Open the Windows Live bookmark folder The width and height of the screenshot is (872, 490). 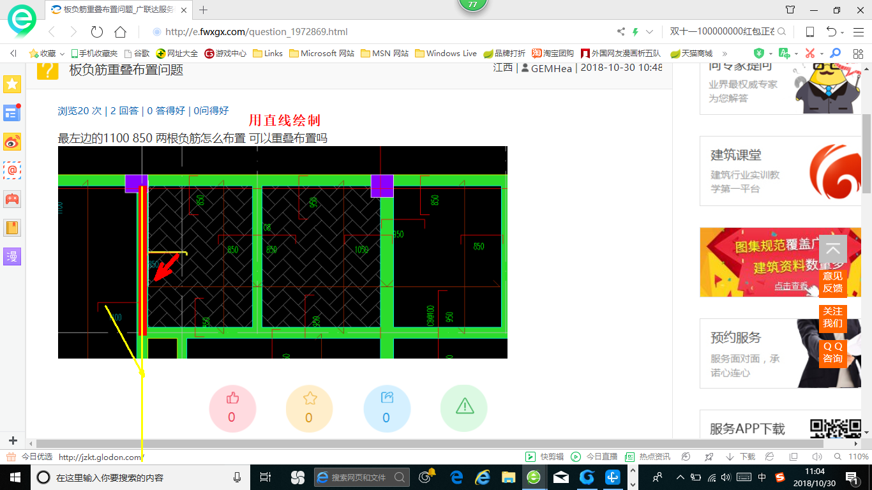click(x=446, y=54)
